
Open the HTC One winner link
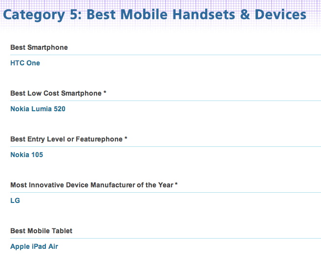pyautogui.click(x=25, y=63)
